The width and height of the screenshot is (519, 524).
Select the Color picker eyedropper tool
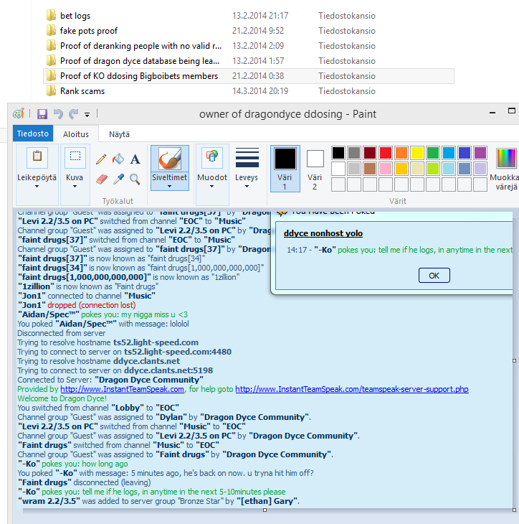click(118, 179)
